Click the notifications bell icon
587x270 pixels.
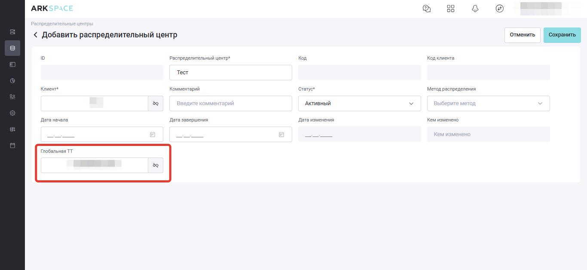475,9
